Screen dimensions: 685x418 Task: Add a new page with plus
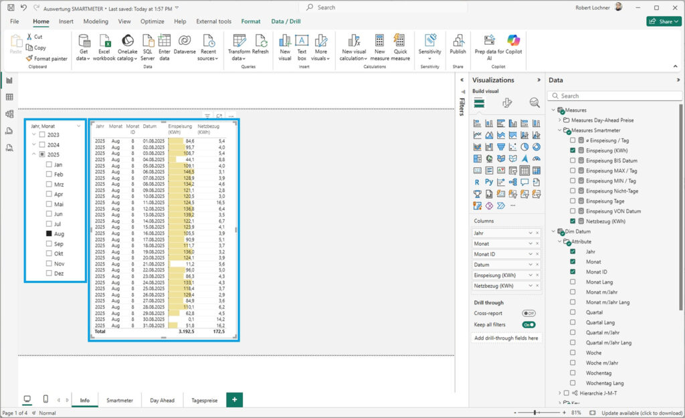[x=235, y=400]
